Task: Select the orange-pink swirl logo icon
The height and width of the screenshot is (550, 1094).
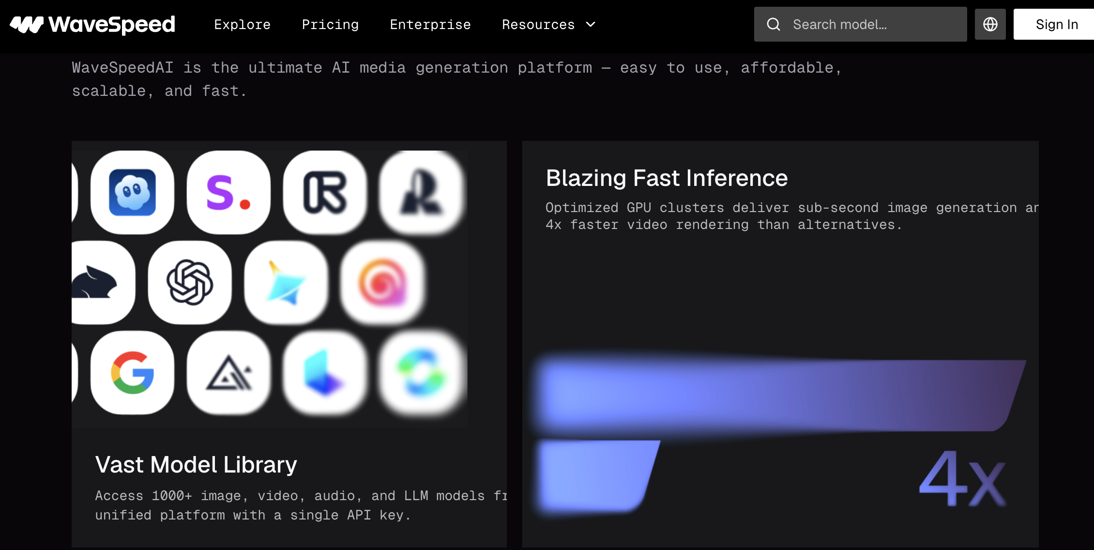Action: tap(382, 282)
